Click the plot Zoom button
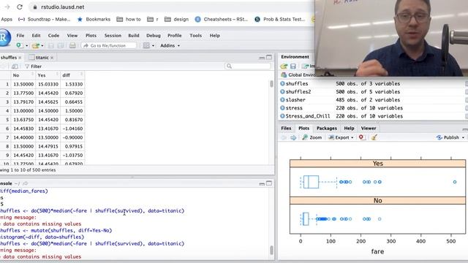The height and width of the screenshot is (263, 468). click(x=312, y=137)
